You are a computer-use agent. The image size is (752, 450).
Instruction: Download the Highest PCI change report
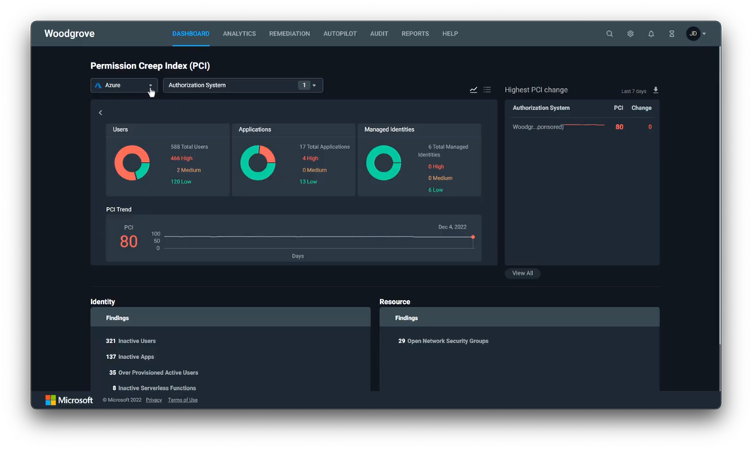(656, 90)
